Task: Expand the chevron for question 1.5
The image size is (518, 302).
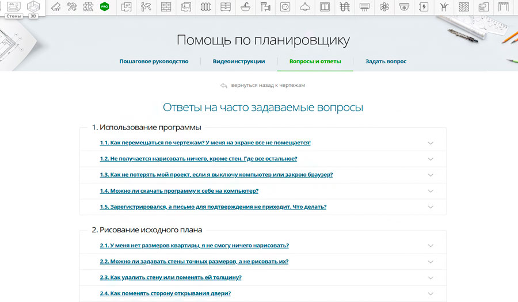Action: (431, 207)
